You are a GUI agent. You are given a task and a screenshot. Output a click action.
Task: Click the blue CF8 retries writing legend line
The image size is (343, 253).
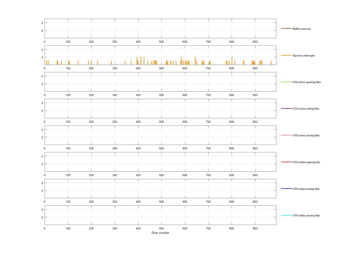[x=286, y=189]
